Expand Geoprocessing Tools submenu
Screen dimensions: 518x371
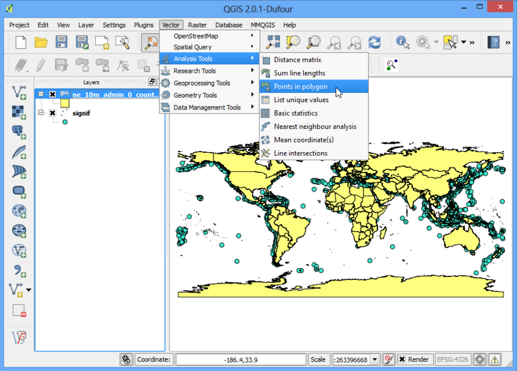coord(210,83)
